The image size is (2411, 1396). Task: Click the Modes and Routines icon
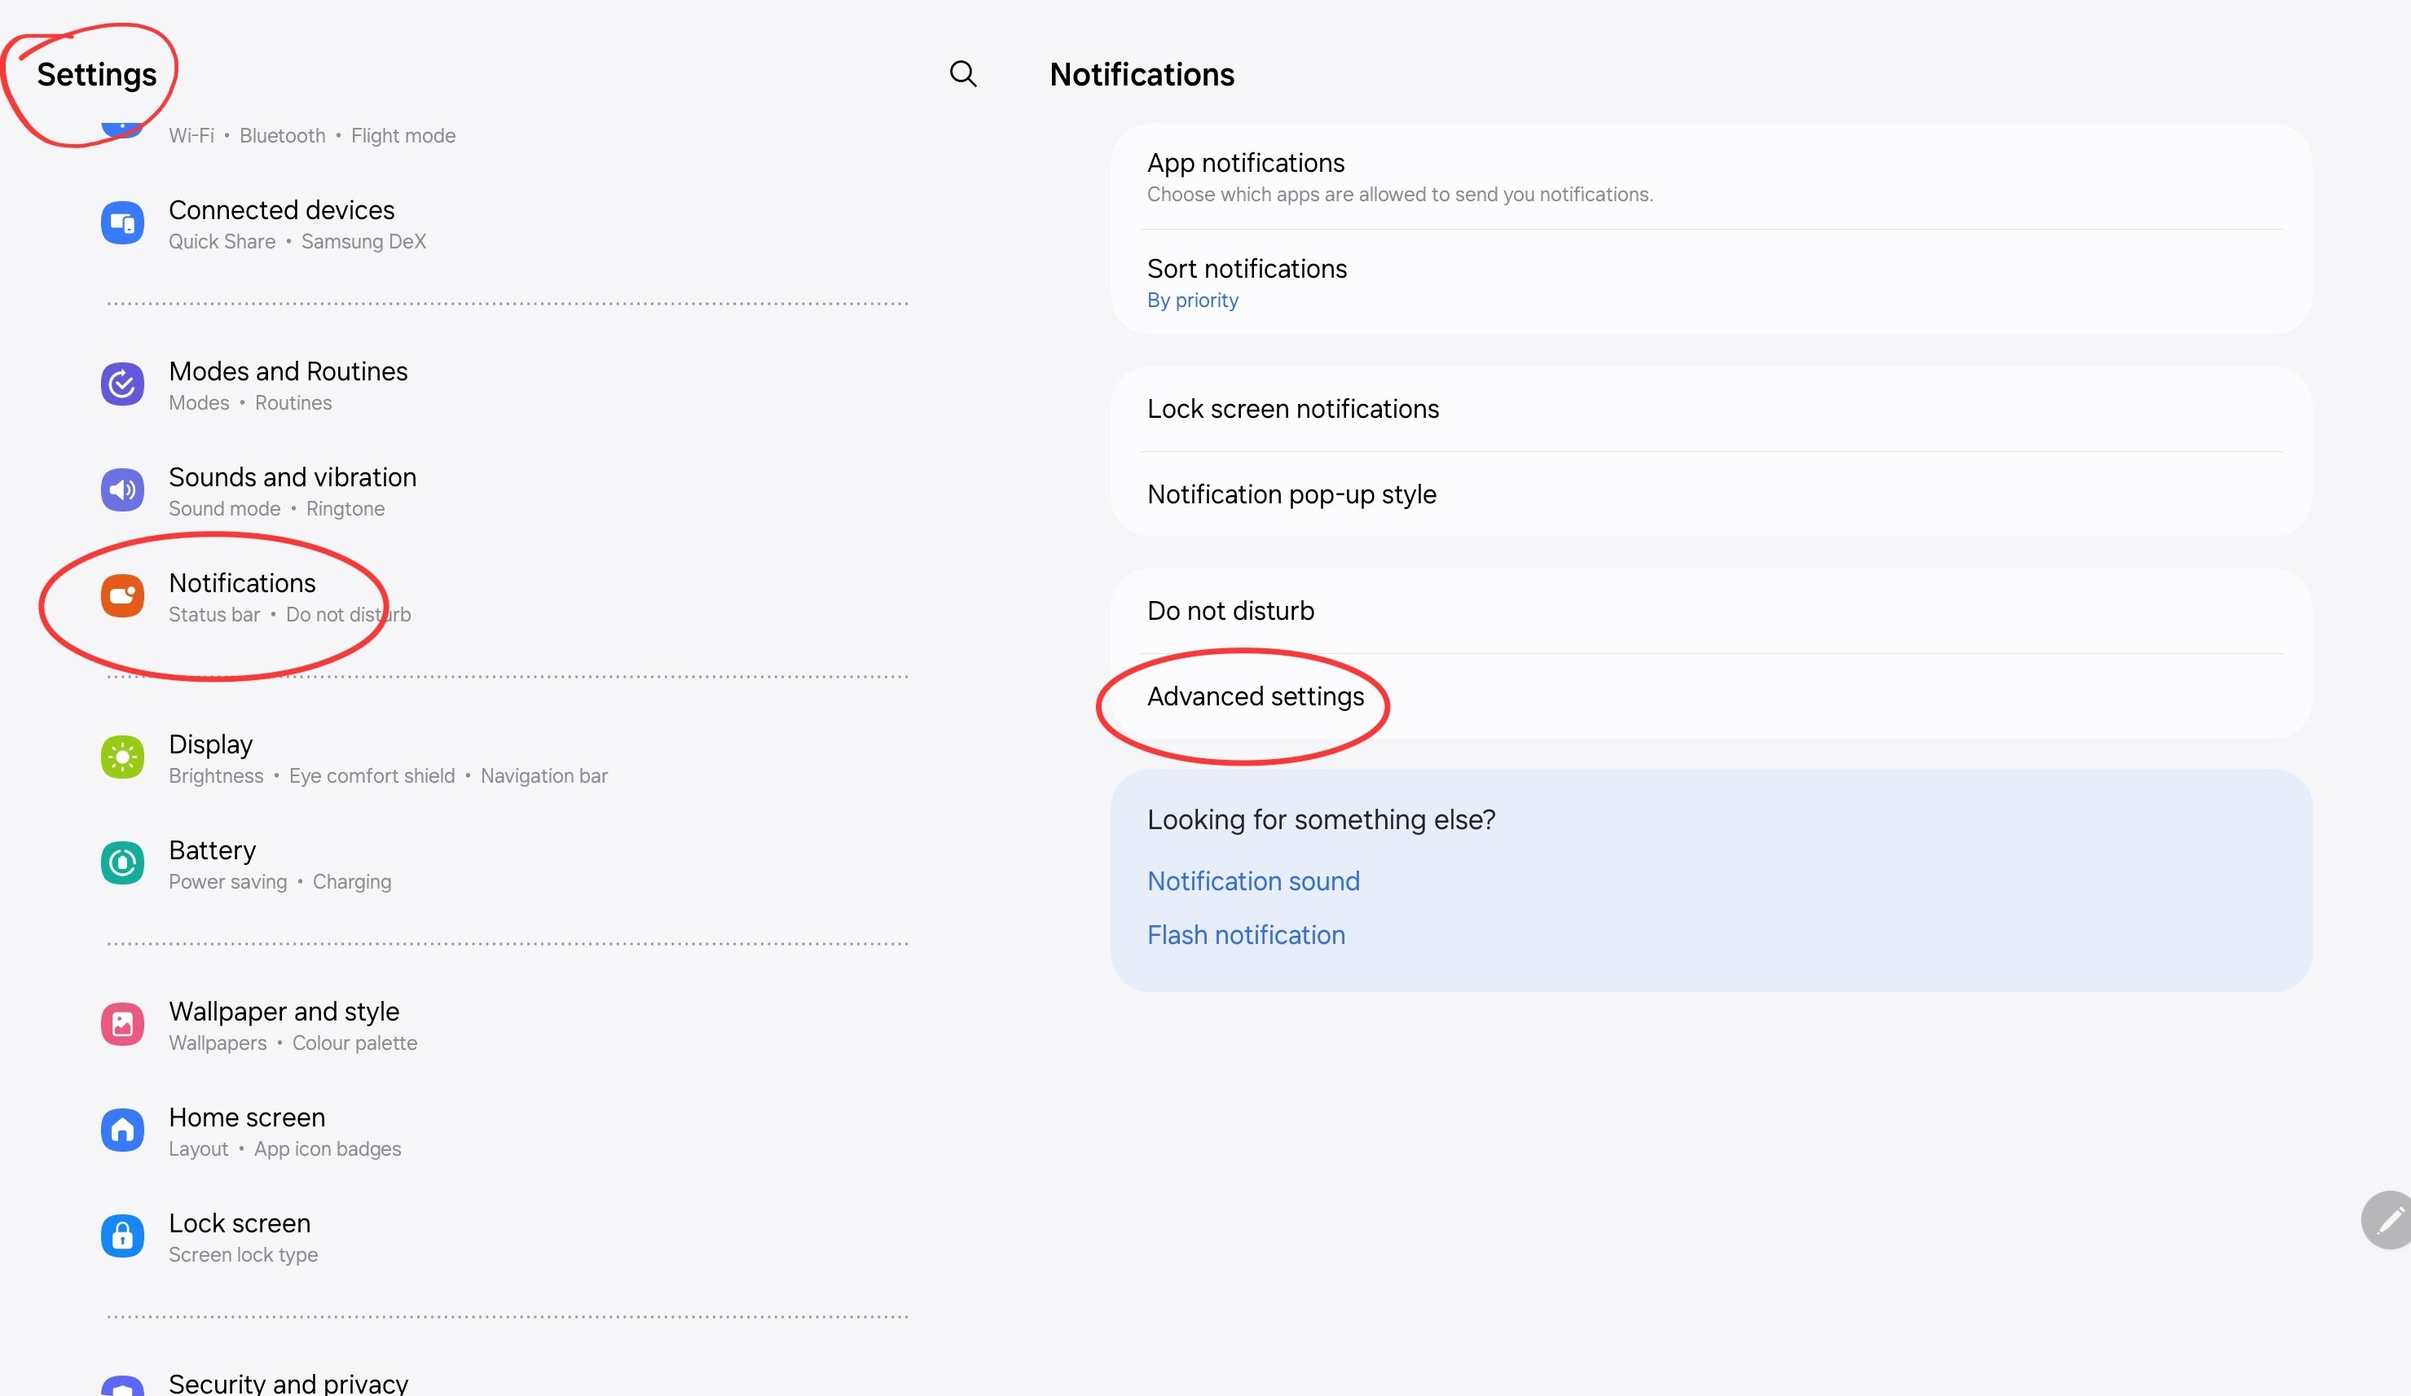[122, 384]
